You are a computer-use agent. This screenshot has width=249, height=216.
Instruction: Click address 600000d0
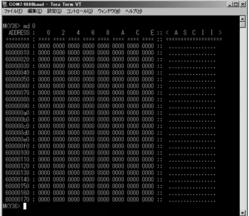[x=17, y=133]
